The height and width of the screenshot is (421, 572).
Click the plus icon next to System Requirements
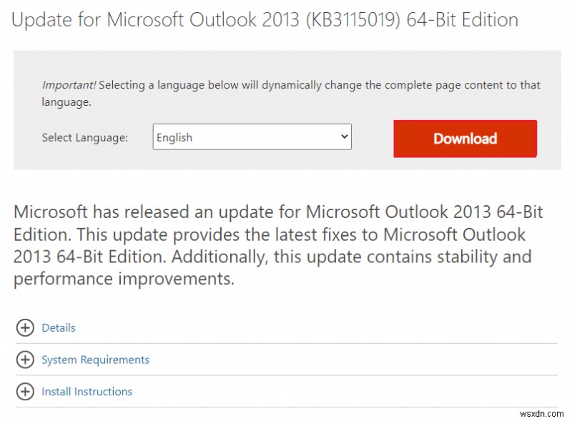pyautogui.click(x=26, y=360)
